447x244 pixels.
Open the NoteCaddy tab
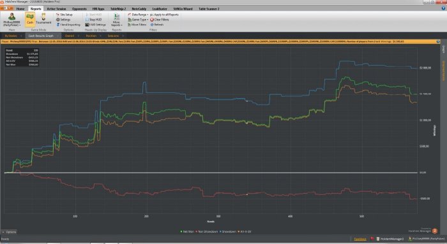click(x=139, y=9)
